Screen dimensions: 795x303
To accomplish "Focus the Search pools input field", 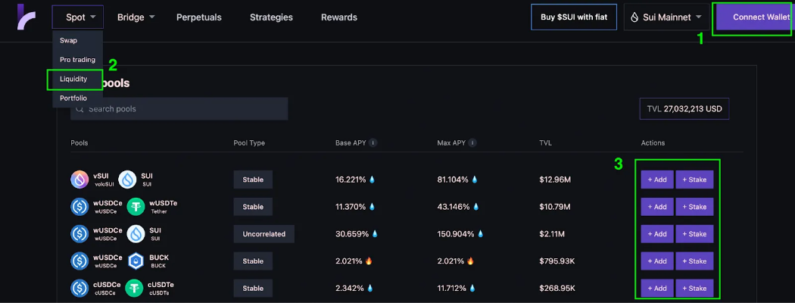I will coord(182,109).
